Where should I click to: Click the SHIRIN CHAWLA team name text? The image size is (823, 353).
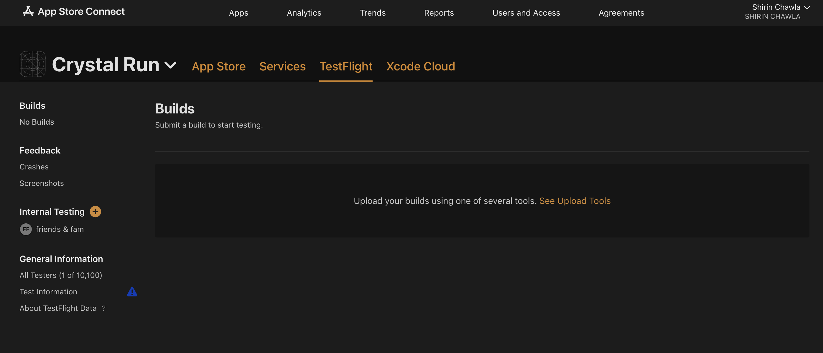coord(772,17)
